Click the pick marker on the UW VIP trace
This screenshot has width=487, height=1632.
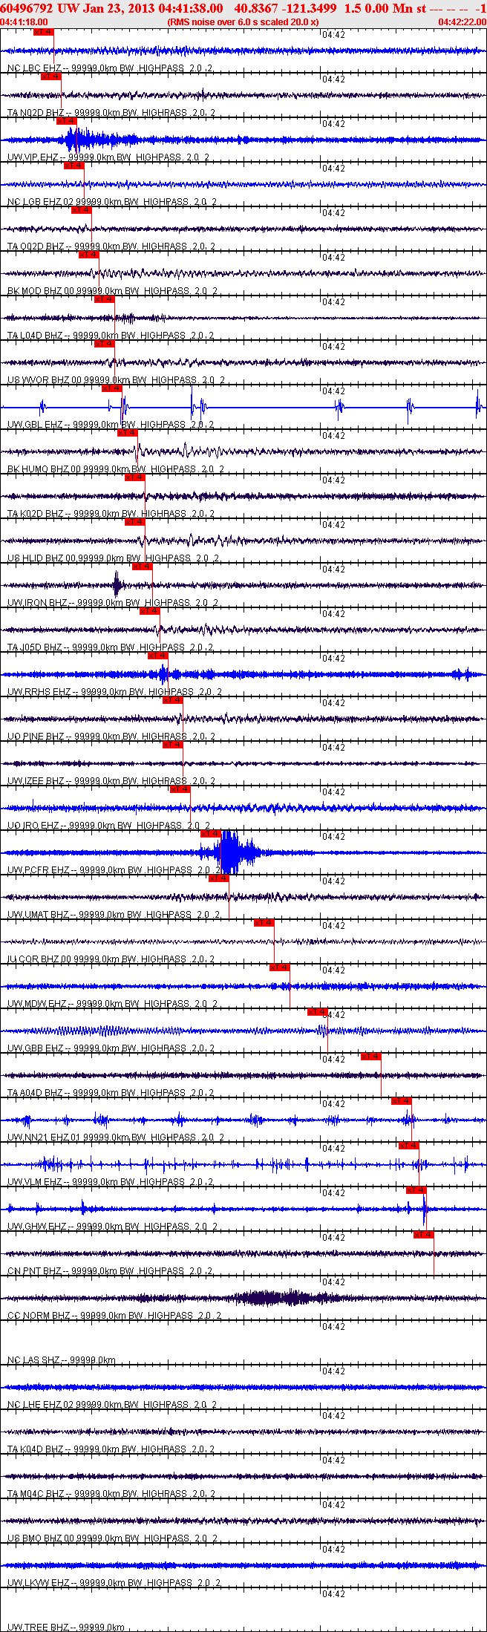tap(66, 121)
